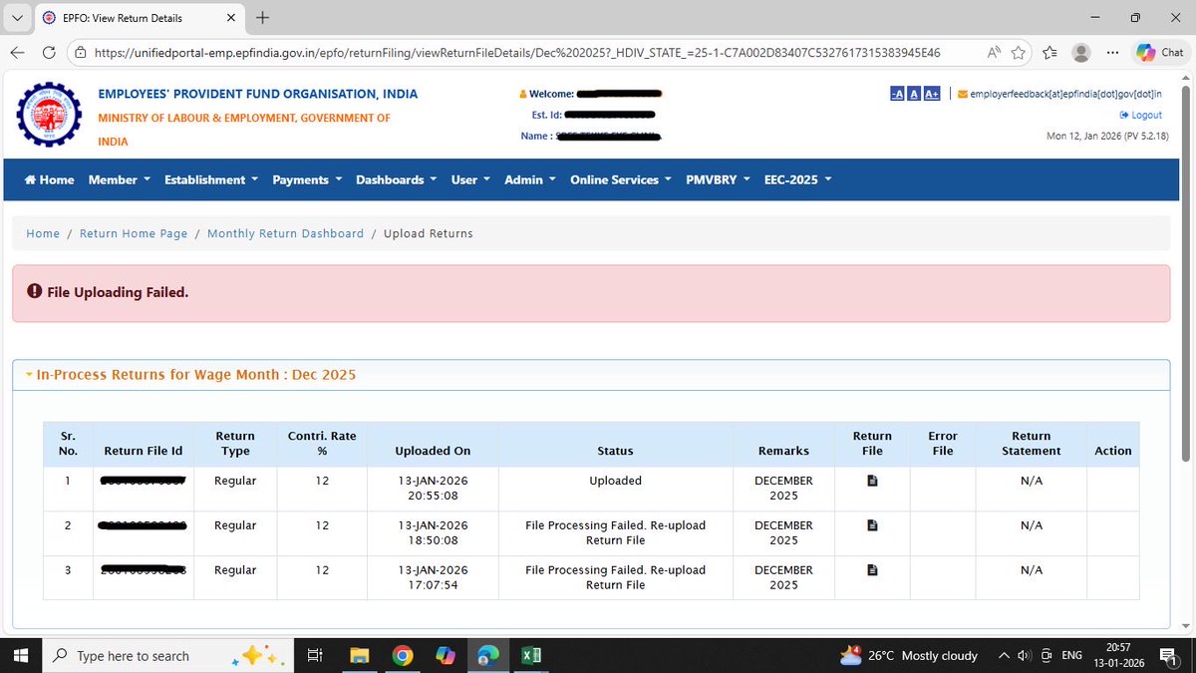Click browser back arrow

[x=19, y=52]
